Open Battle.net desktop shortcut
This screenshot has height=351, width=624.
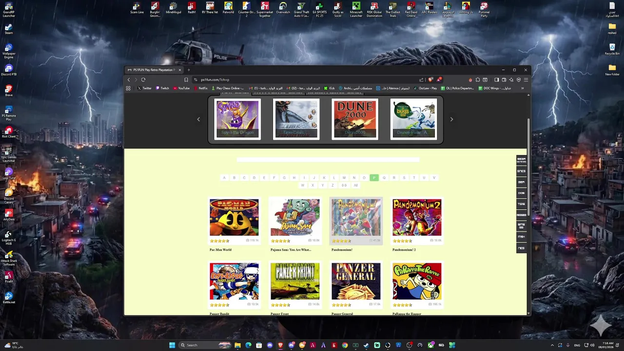coord(9,298)
